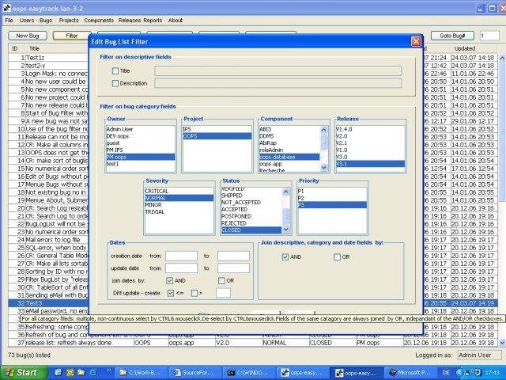Viewport: 506px width, 380px height.
Task: Click the bug list vertical scrollbar
Action: (x=502, y=200)
